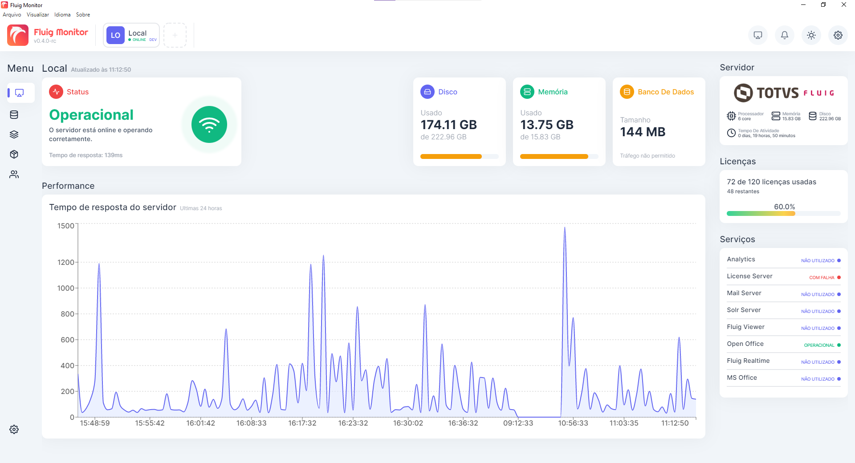Click the Disco usage card
This screenshot has height=463, width=855.
[x=459, y=122]
